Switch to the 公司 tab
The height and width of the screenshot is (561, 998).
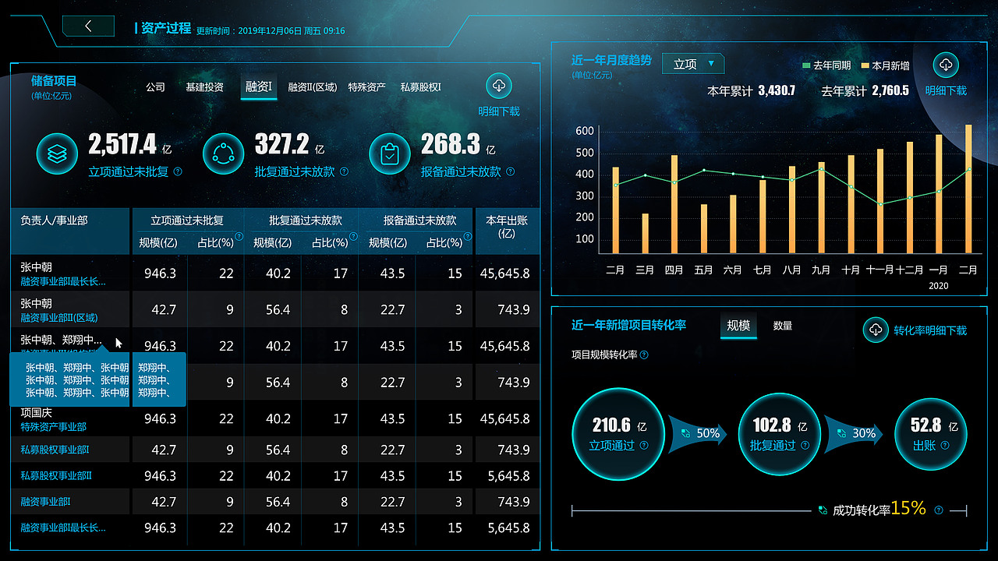155,87
